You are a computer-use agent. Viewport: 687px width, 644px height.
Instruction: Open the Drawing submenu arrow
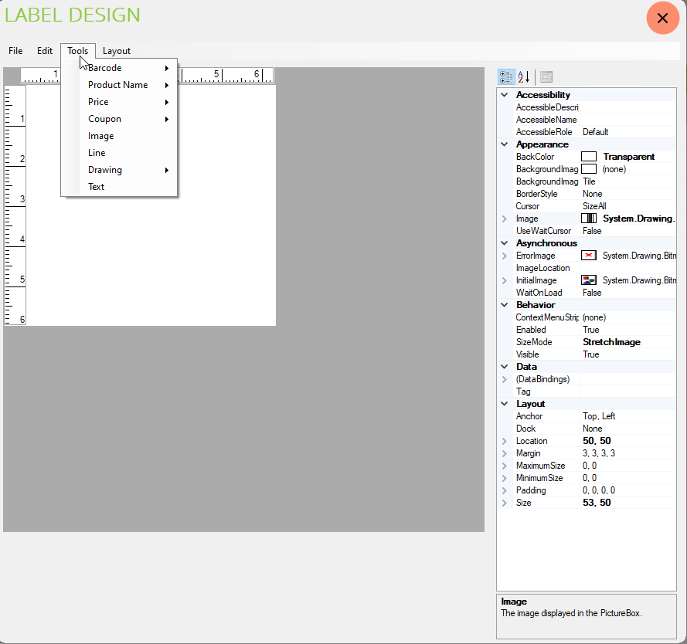[167, 170]
